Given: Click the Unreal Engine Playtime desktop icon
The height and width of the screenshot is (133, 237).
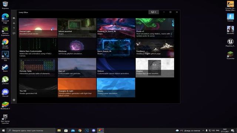Looking at the screenshot, I should pyautogui.click(x=230, y=43).
